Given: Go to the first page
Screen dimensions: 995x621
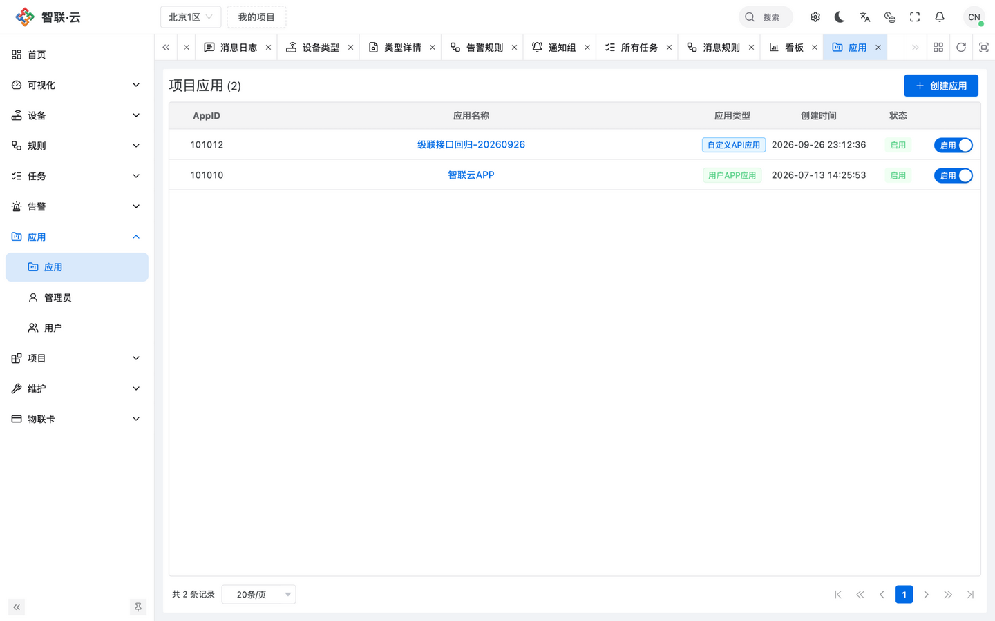Looking at the screenshot, I should click(838, 595).
